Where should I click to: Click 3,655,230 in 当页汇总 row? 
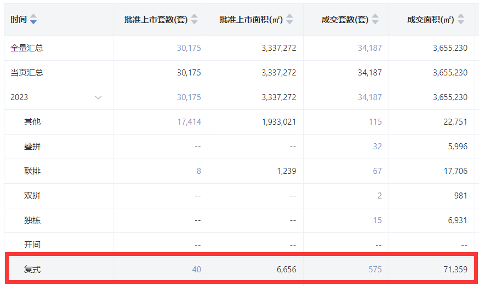pos(451,73)
